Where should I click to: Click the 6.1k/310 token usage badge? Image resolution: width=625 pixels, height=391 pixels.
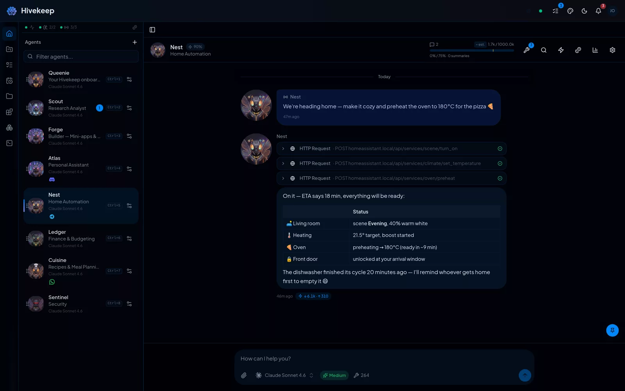pyautogui.click(x=313, y=296)
